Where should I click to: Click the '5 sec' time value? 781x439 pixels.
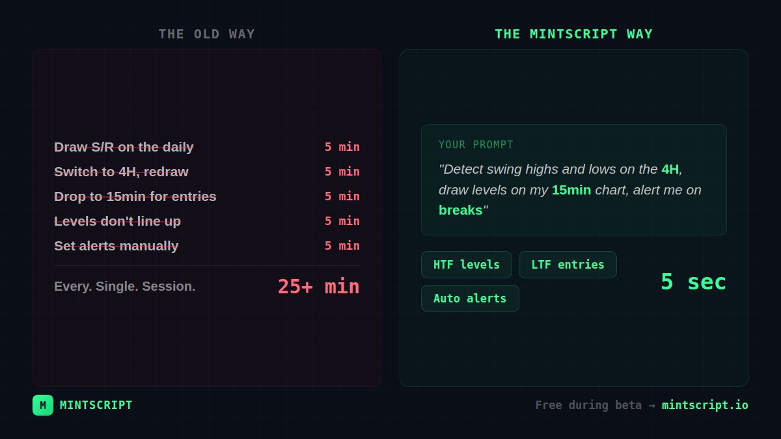693,282
